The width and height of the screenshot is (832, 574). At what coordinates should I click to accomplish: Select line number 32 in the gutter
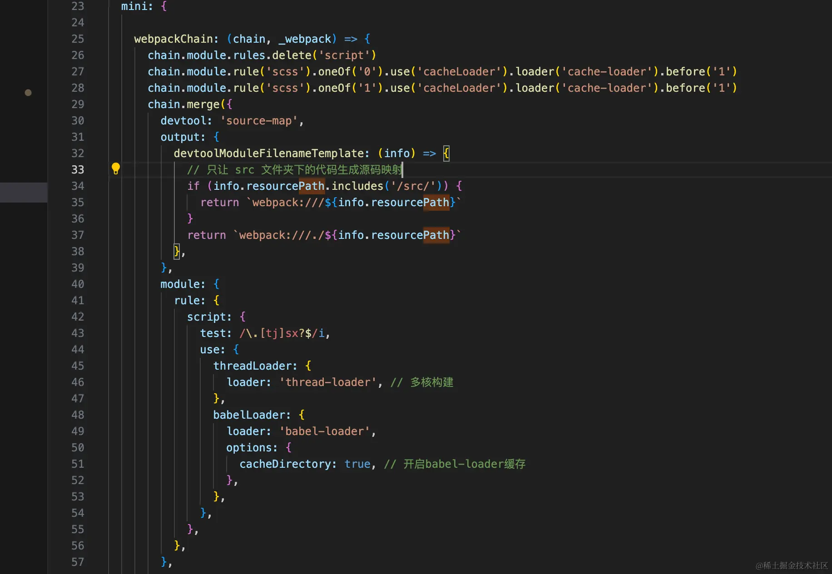tap(78, 153)
